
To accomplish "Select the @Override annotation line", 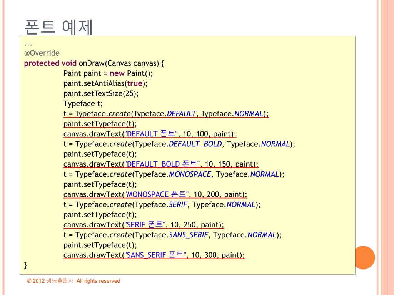I will [x=42, y=53].
